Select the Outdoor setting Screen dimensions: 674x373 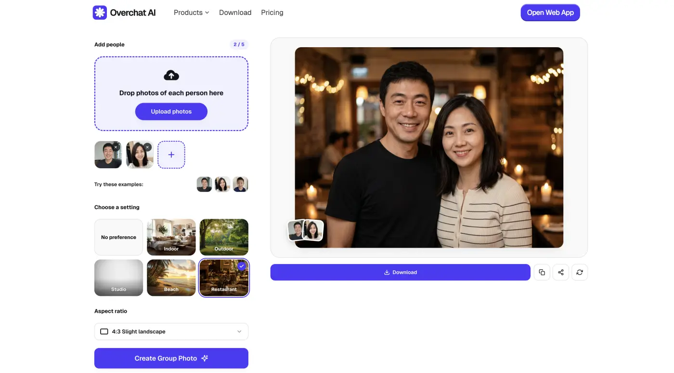224,237
